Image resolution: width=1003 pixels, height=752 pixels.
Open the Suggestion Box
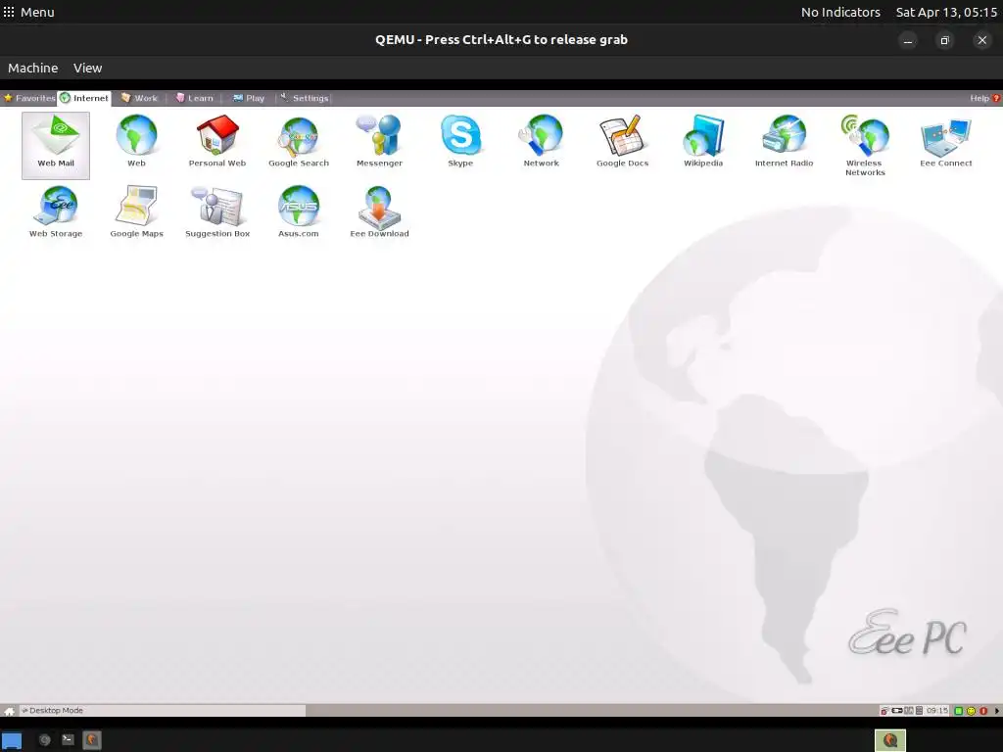click(217, 211)
